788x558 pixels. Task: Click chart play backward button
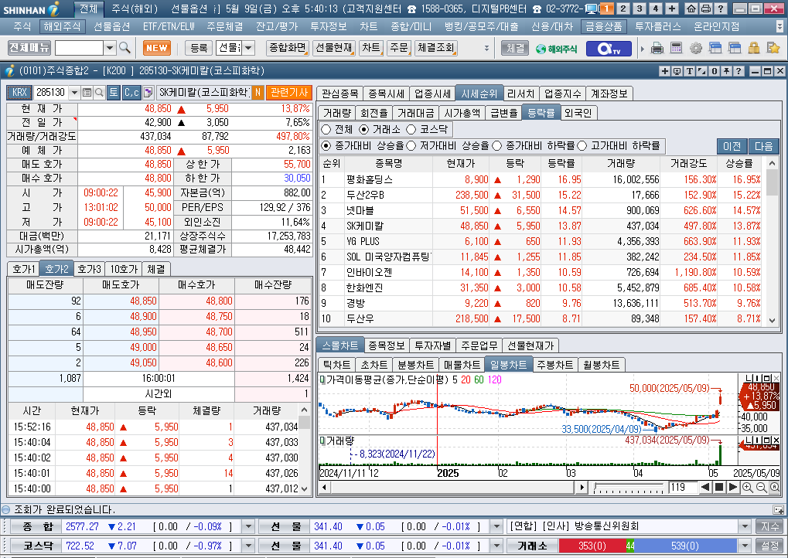click(705, 487)
